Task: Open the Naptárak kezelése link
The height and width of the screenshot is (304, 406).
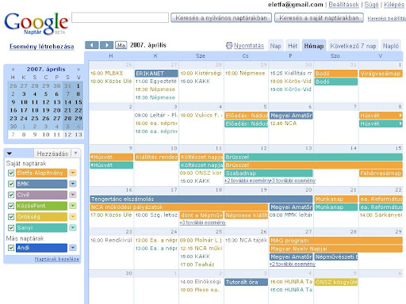Action: [x=57, y=259]
